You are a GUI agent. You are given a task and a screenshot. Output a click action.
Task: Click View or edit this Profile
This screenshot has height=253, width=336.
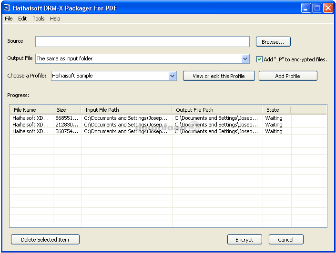[x=219, y=76]
